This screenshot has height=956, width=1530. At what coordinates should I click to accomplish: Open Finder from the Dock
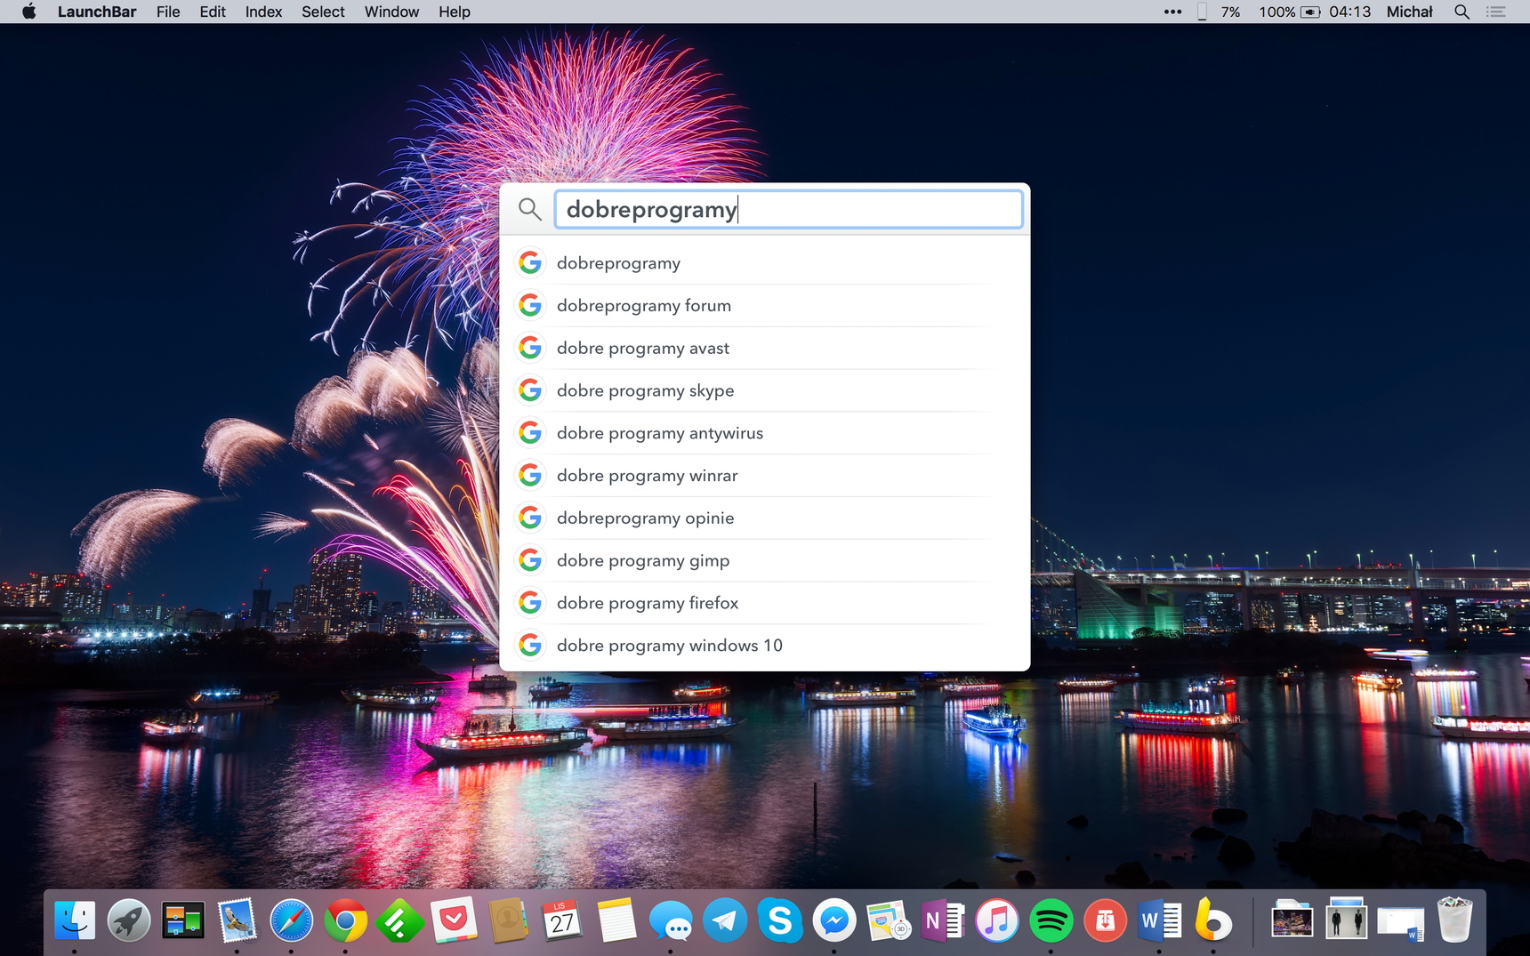point(75,920)
